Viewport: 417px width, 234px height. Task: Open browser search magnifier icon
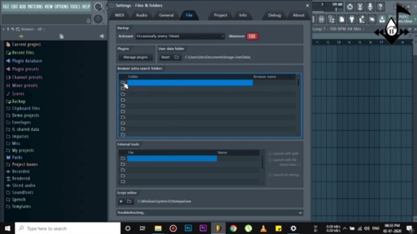click(x=18, y=29)
